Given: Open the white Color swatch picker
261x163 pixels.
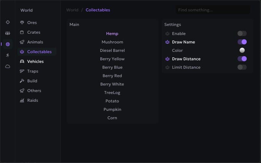Looking at the screenshot, I should pos(242,51).
